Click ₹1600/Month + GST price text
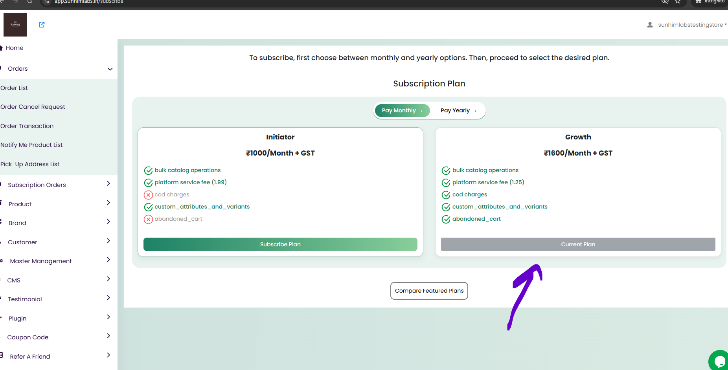728x370 pixels. tap(578, 153)
